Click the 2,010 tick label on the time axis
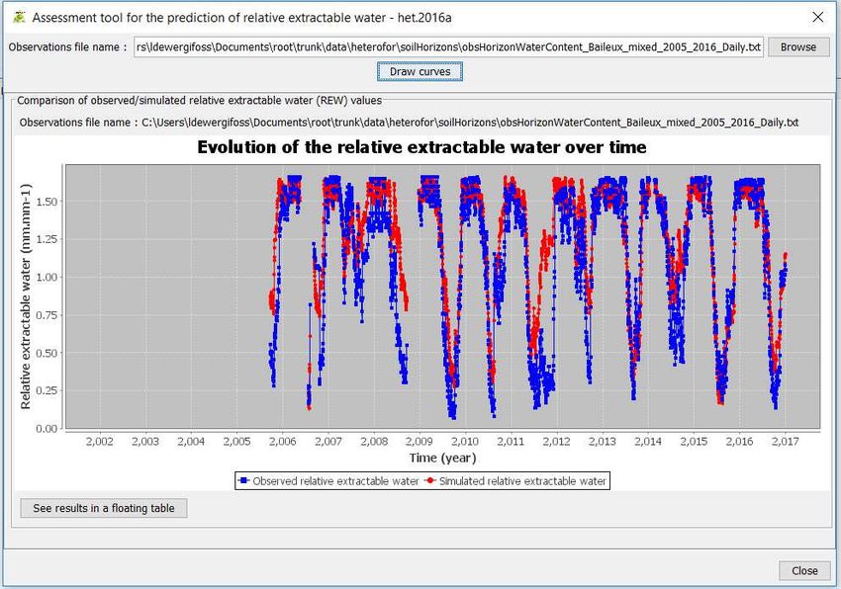841x589 pixels. pos(465,441)
